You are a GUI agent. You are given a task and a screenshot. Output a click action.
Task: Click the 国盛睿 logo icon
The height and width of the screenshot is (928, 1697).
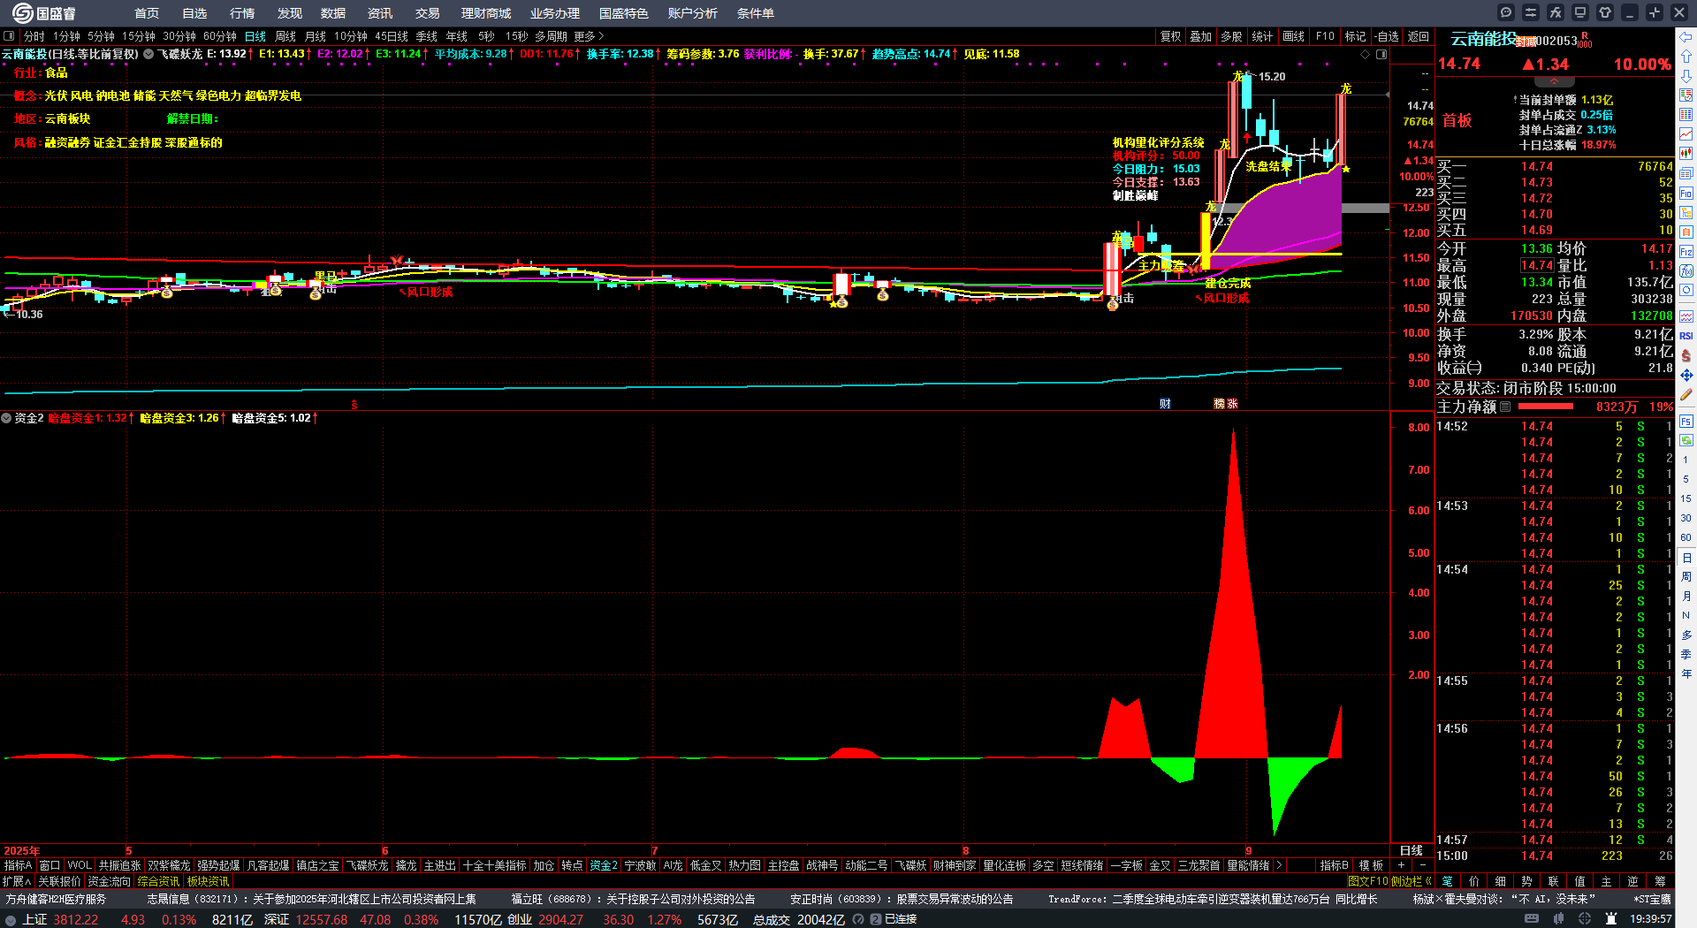coord(22,12)
